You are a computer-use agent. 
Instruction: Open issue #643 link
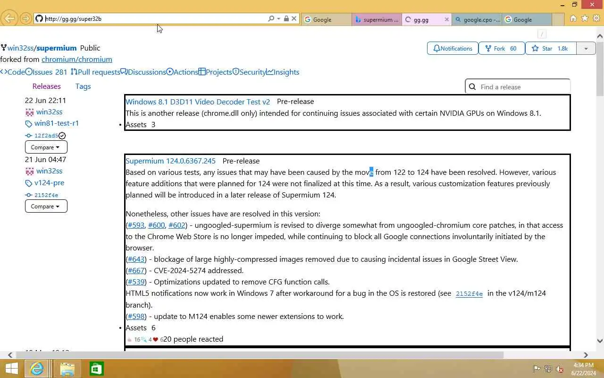coord(136,259)
